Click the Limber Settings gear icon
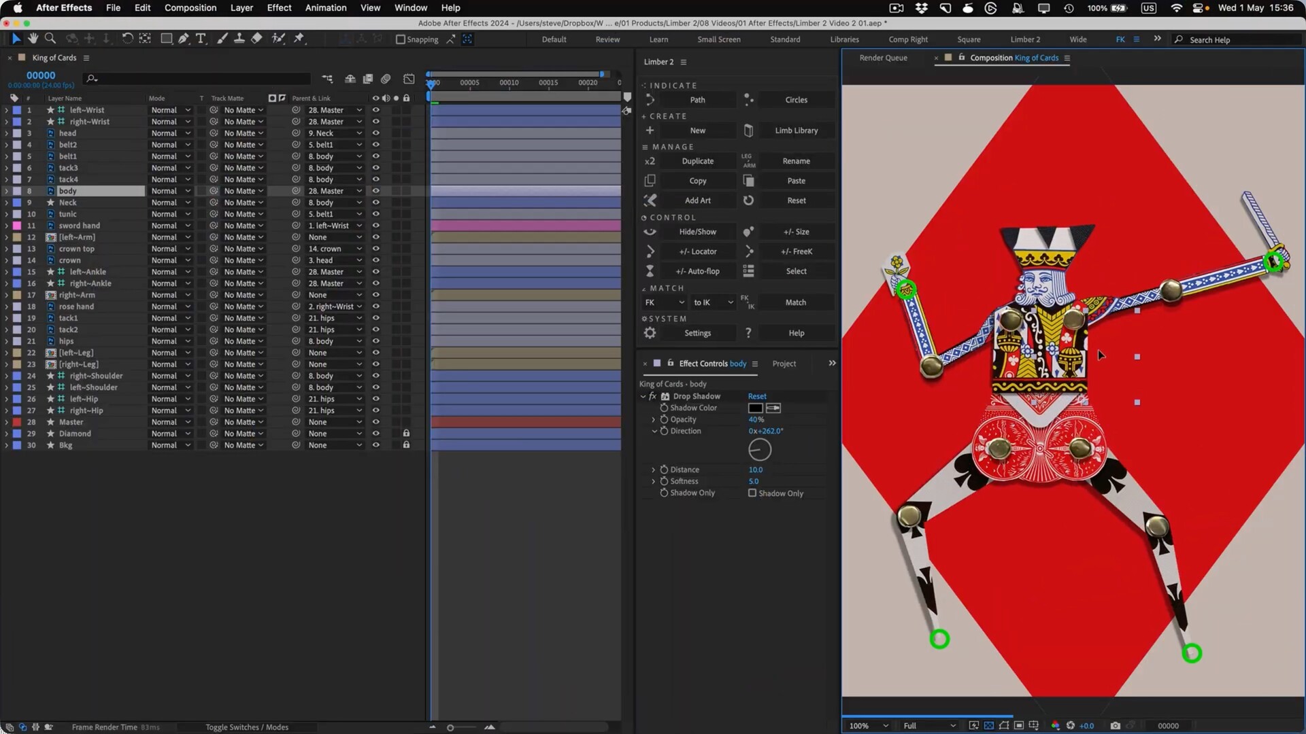The height and width of the screenshot is (734, 1306). point(650,333)
